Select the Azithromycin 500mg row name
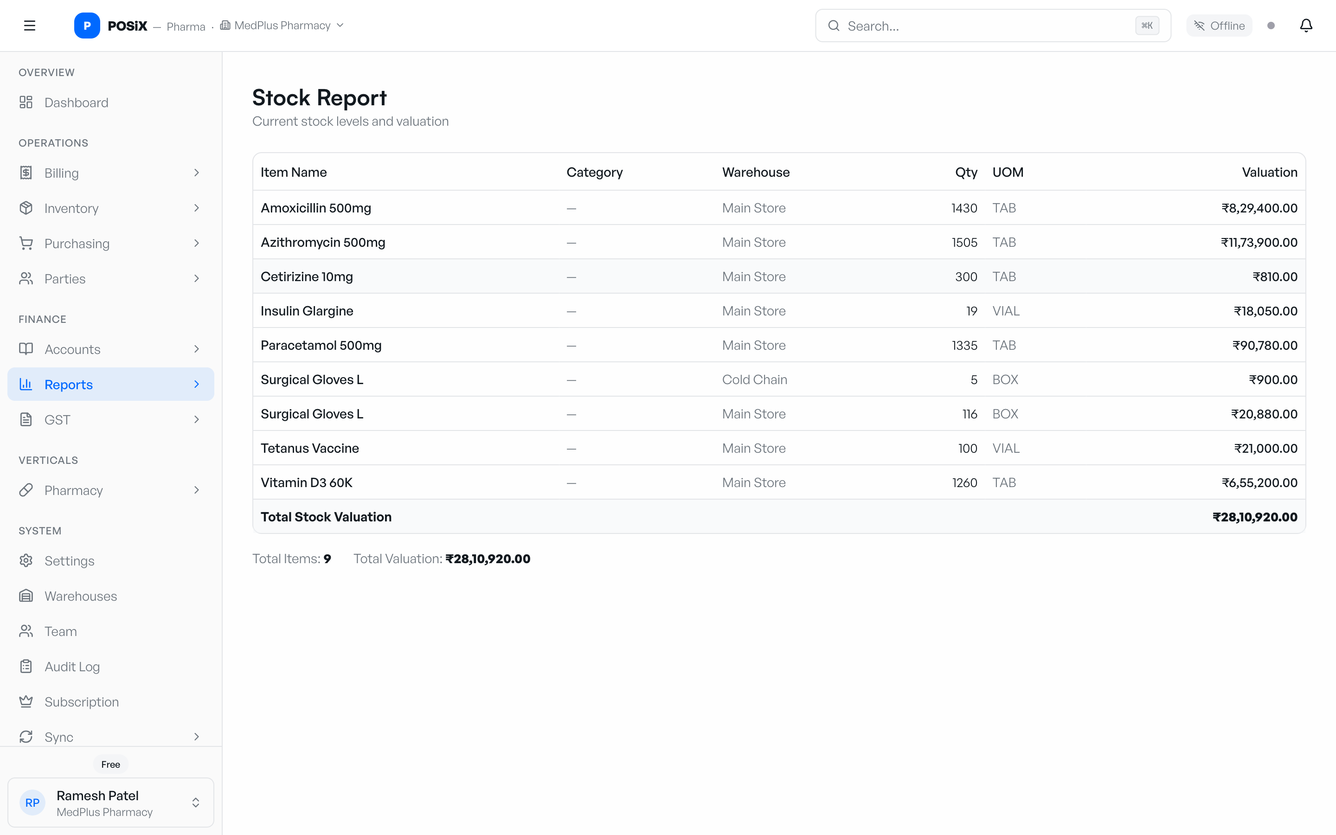Image resolution: width=1336 pixels, height=835 pixels. (x=323, y=243)
